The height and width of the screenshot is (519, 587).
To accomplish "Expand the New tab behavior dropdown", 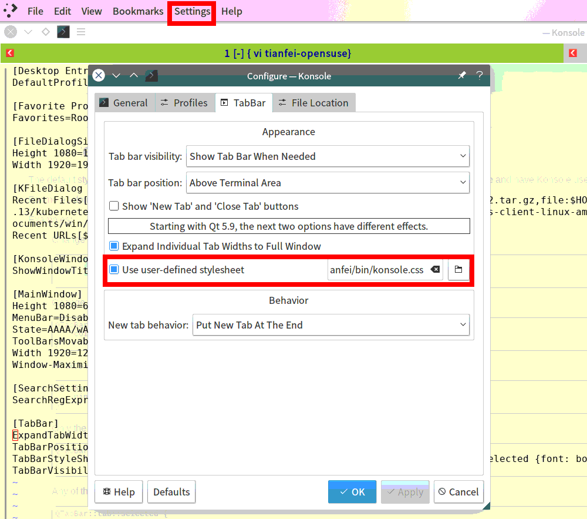I will tap(330, 325).
